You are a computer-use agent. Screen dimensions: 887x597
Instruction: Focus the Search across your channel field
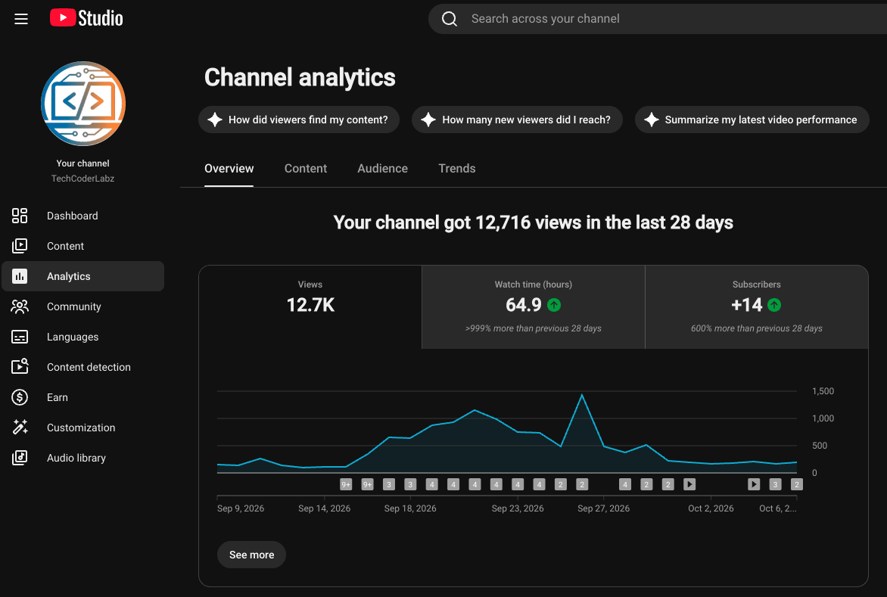658,19
